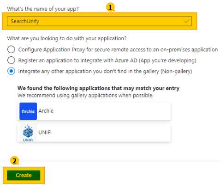Select the Configure Application Proxy radio button
This screenshot has width=220, height=188.
(x=11, y=49)
